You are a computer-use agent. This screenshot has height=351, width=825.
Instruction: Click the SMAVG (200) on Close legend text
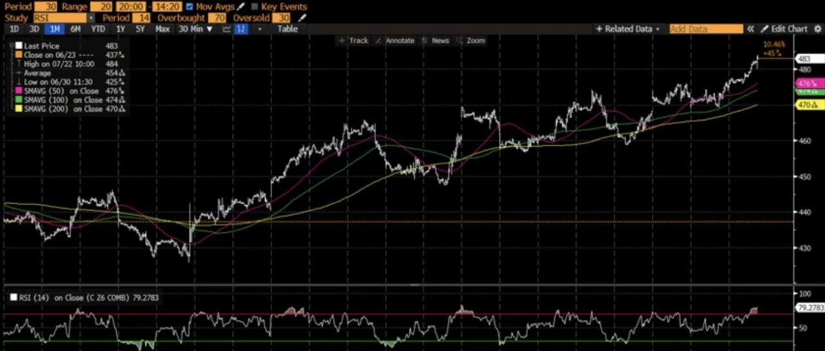63,109
